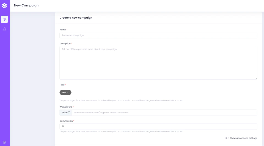Focus the Awesome campaign name field
Viewport: 264px width, 146px height.
coord(158,35)
